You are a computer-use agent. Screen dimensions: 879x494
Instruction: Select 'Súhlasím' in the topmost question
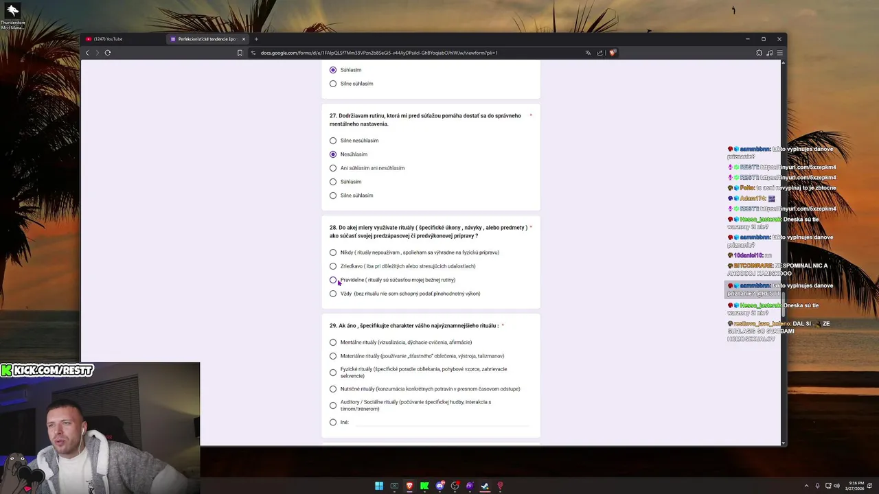click(333, 70)
